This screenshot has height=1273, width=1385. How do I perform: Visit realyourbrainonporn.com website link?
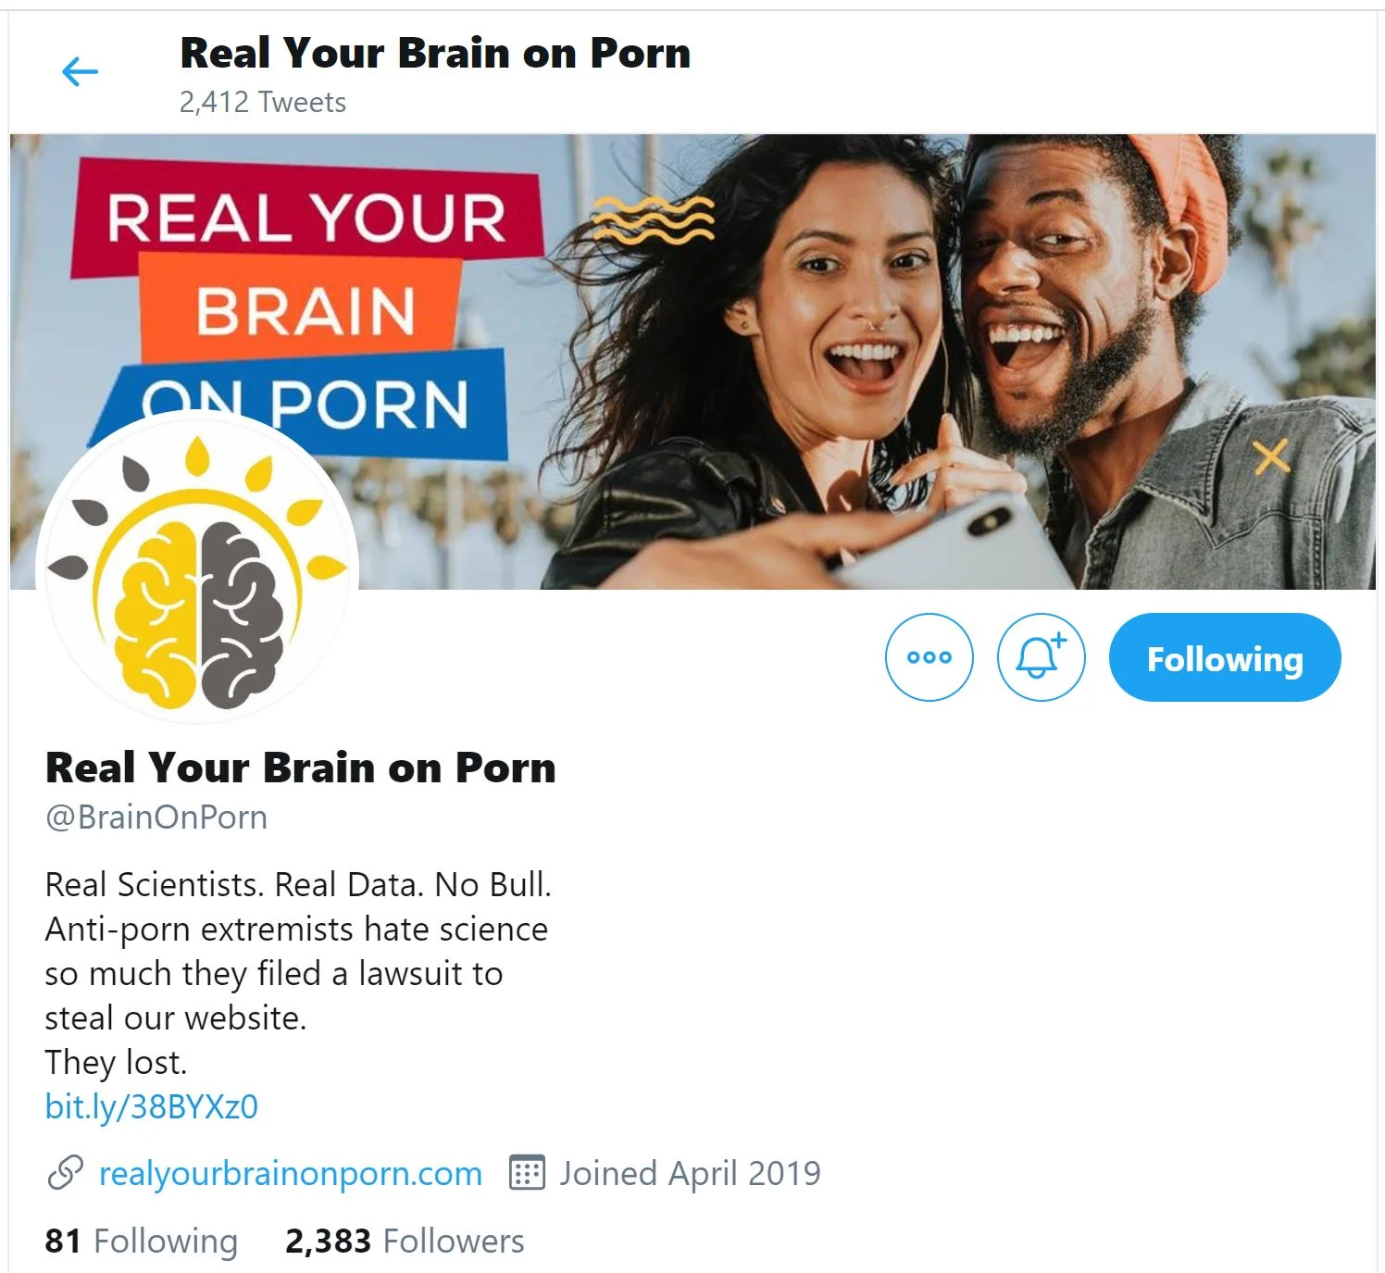291,1173
